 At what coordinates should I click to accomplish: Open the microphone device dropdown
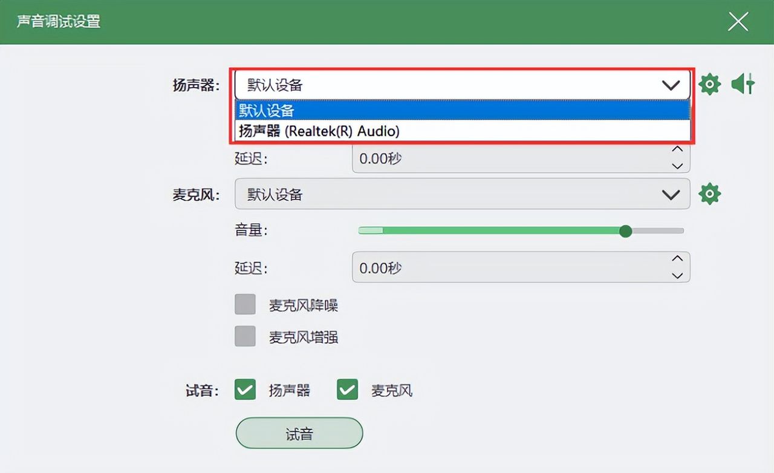click(x=462, y=194)
